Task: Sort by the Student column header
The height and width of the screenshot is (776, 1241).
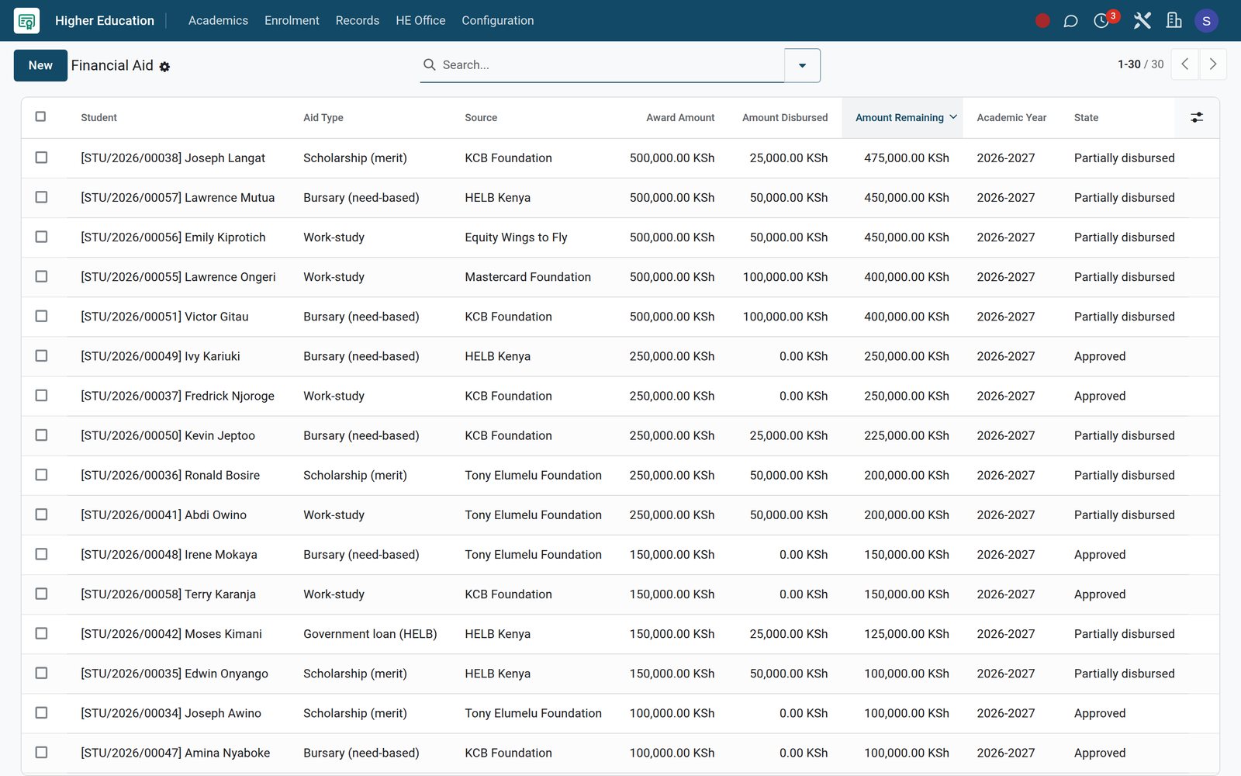Action: click(x=99, y=118)
